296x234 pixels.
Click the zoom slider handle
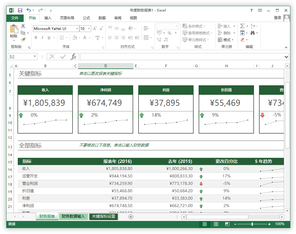252,224
